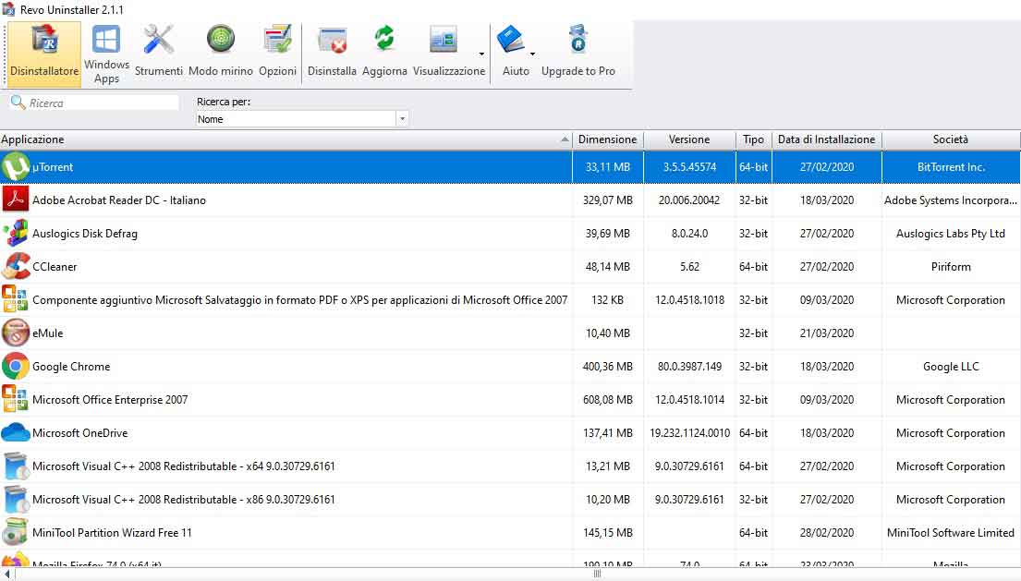Focus the Ricerca search field

95,103
